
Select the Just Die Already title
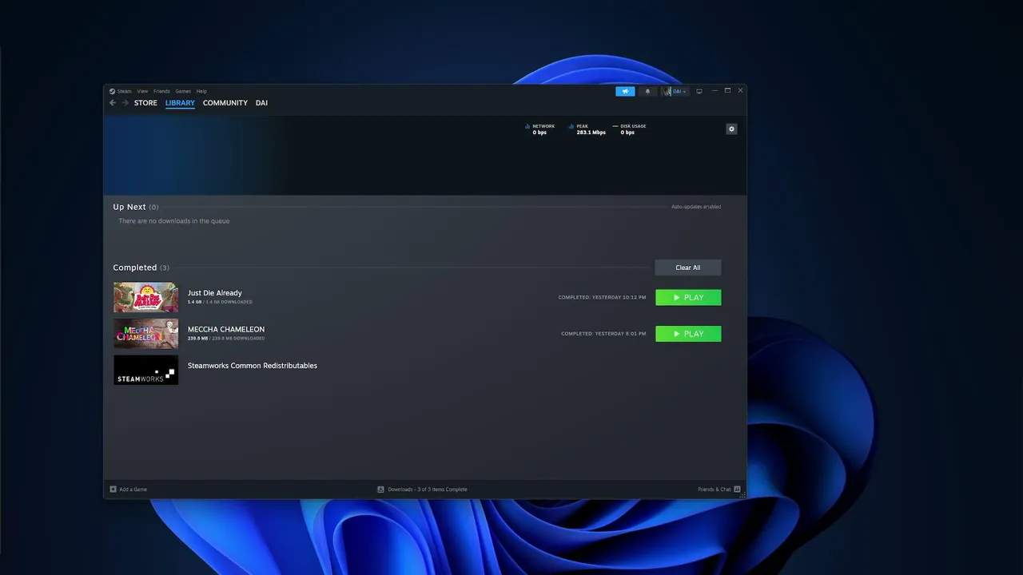pyautogui.click(x=215, y=293)
